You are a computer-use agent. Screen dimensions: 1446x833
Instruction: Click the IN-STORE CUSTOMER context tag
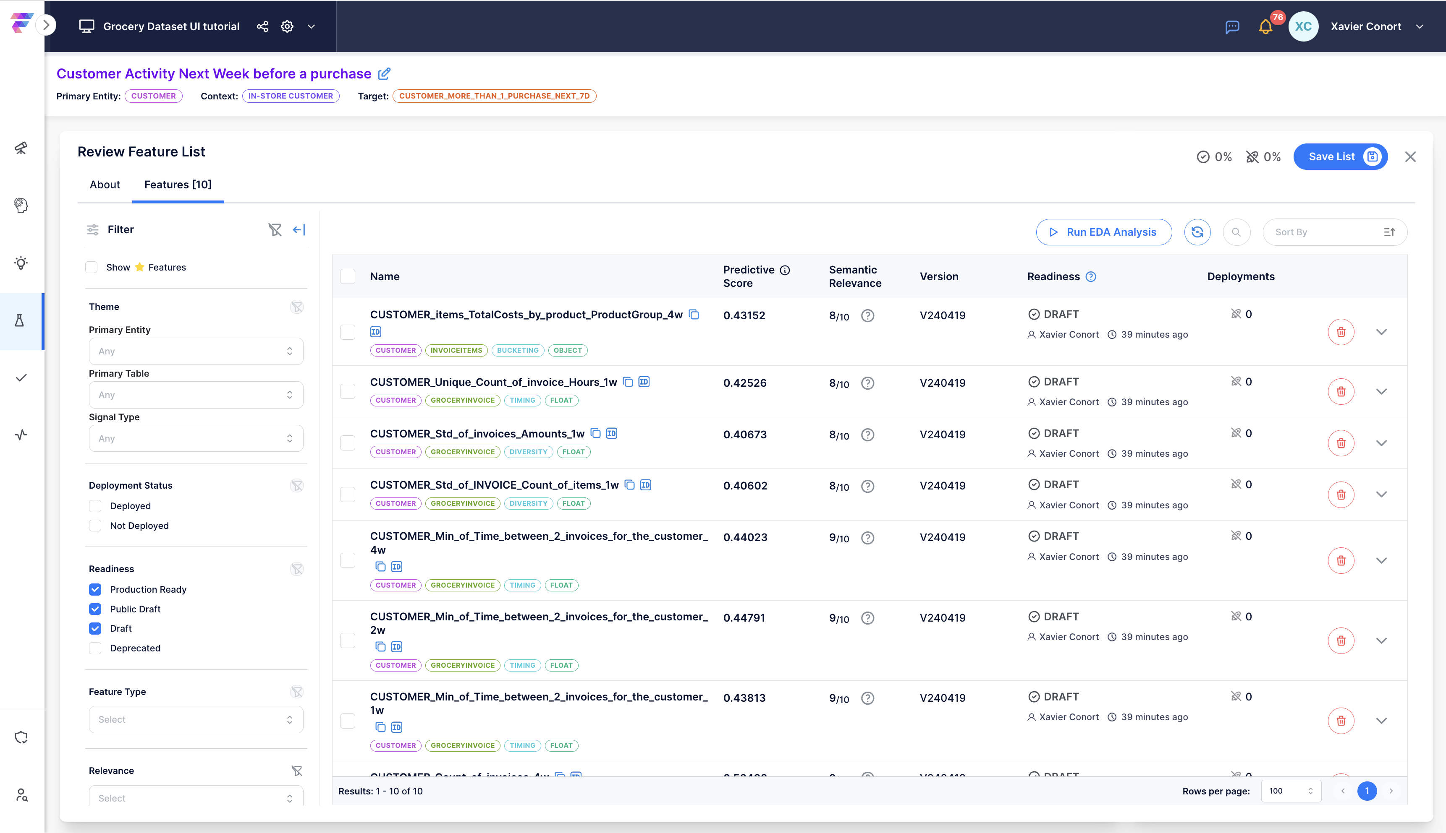point(291,96)
